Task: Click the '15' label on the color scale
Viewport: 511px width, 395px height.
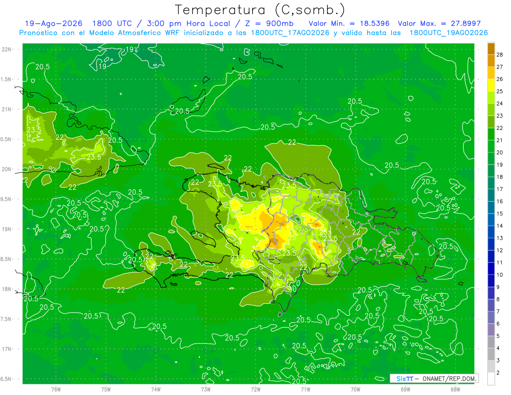Action: pyautogui.click(x=500, y=213)
